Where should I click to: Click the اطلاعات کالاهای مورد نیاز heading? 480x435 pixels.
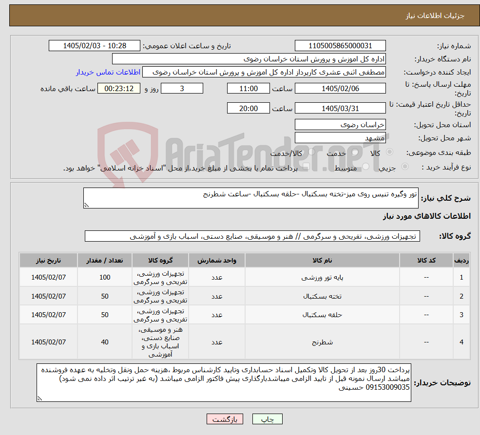coord(427,216)
